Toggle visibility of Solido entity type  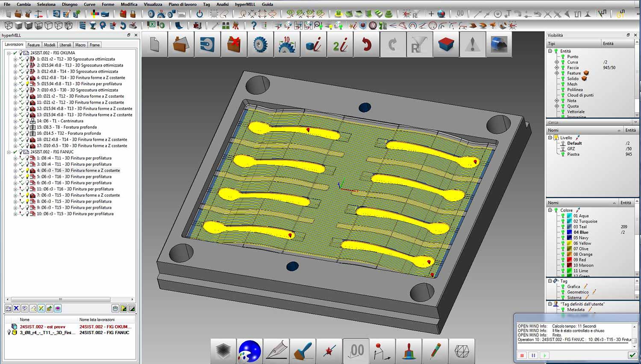click(x=563, y=79)
